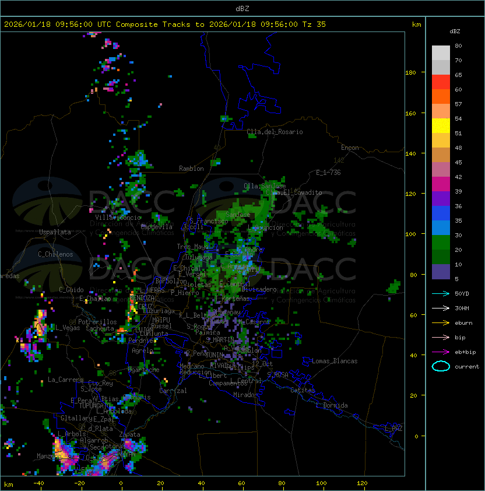Viewport: 485px width, 491px height.
Task: Click the E_1-736 map label
Action: pos(328,173)
